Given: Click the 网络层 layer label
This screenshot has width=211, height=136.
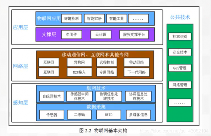Looking at the screenshot, I should (x=20, y=66).
